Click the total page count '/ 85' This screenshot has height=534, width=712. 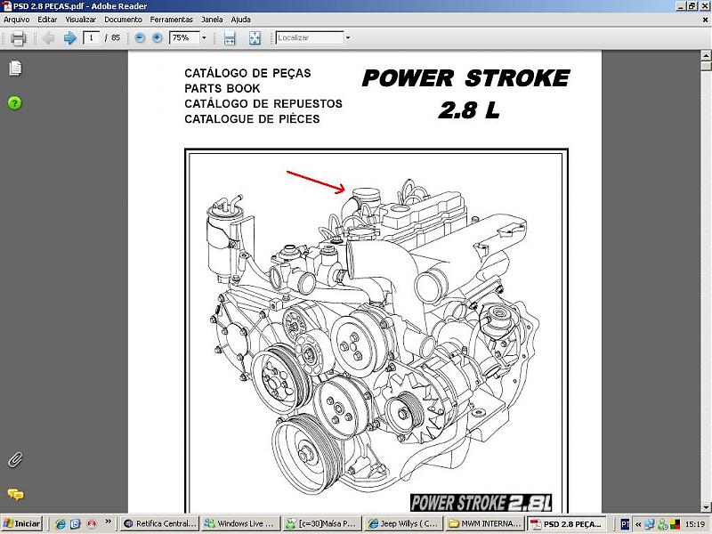(113, 37)
